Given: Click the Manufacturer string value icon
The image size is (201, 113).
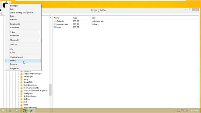Looking at the screenshot, I should tap(55, 24).
